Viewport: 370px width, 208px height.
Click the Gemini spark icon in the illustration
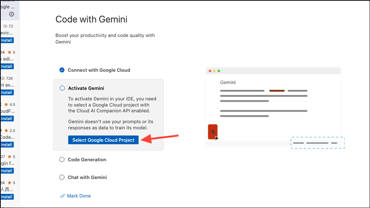point(213,132)
